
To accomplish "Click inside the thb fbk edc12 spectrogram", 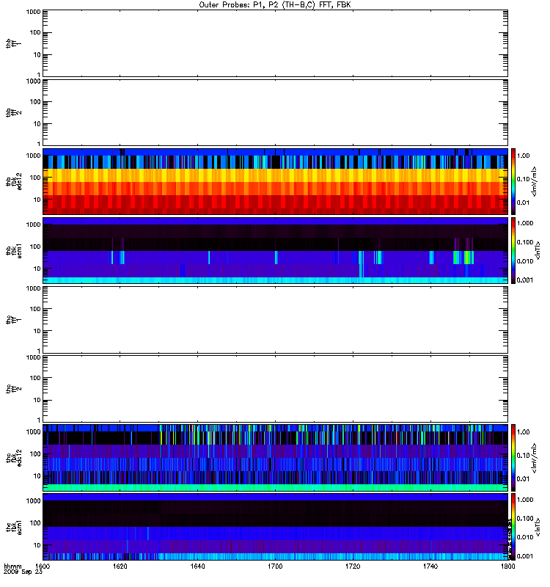I will (275, 181).
